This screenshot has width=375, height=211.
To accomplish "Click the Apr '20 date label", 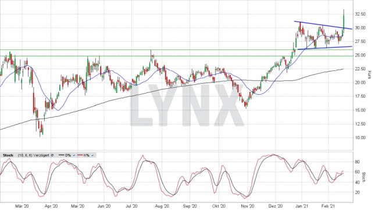I will tap(51, 206).
